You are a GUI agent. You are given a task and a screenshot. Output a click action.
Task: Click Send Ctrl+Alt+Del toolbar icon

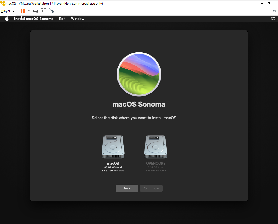[35, 11]
